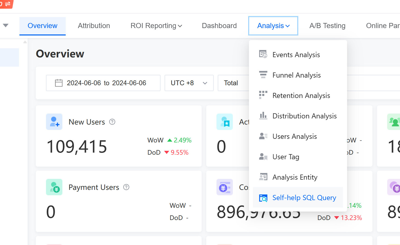This screenshot has height=245, width=400.
Task: Click the Retention Analysis grid icon
Action: pos(263,95)
